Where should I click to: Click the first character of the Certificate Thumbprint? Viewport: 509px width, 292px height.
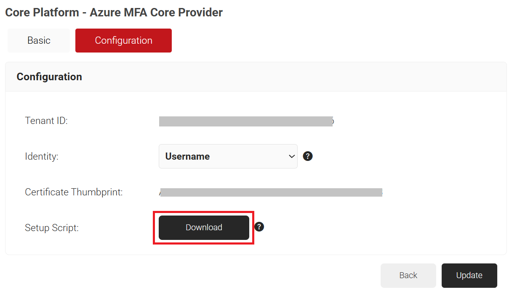click(x=160, y=192)
